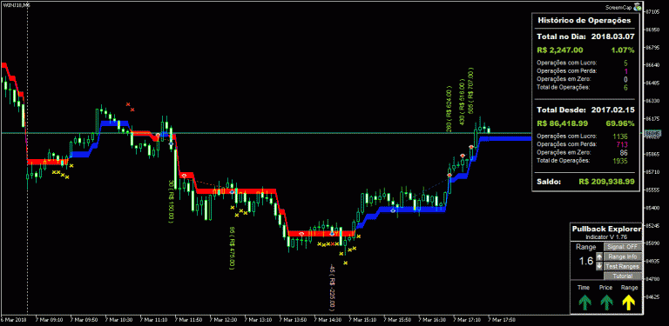Select the WINJ18,M6 symbol label

tap(17, 4)
